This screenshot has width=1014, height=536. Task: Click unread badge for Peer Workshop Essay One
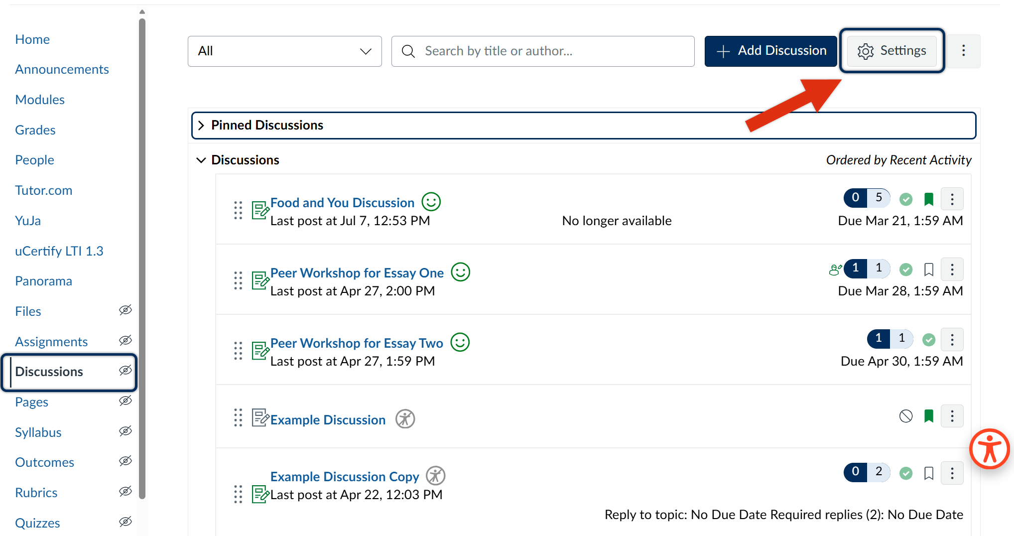(856, 268)
